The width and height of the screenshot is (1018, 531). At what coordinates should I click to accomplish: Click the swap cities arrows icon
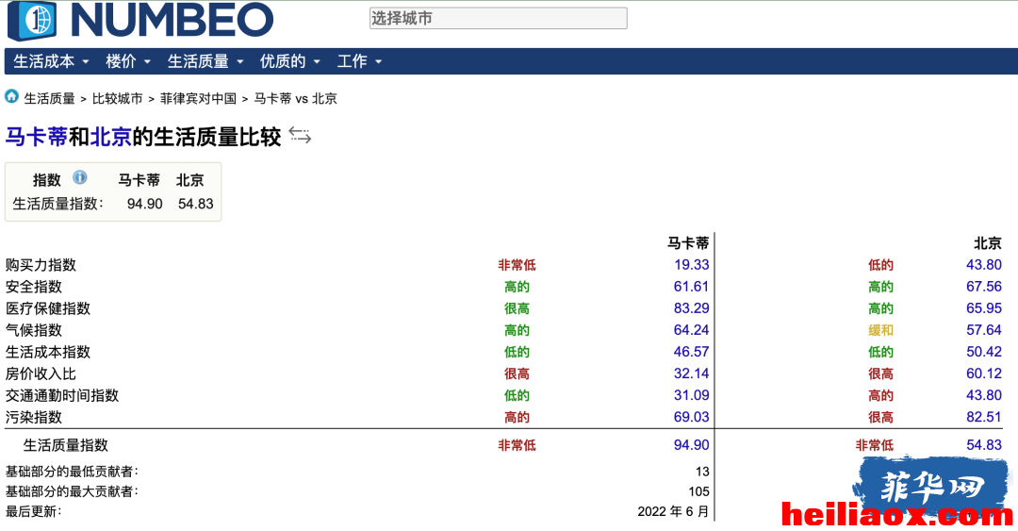tap(300, 135)
